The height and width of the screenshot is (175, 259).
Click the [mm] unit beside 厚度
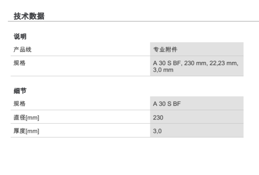(x=32, y=131)
